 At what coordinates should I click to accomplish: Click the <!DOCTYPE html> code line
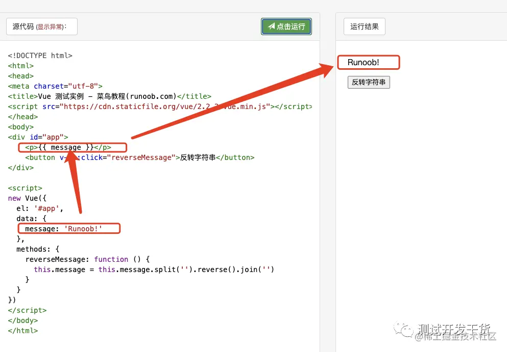(x=40, y=56)
